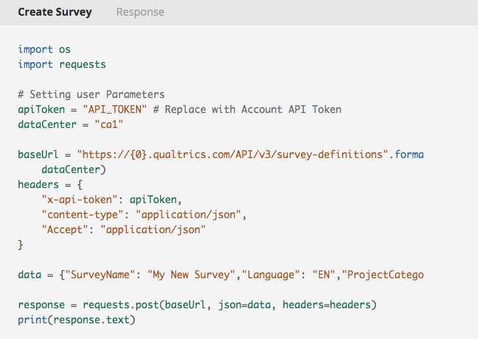
Task: Click the Setting user Parameters comment
Action: [x=91, y=95]
